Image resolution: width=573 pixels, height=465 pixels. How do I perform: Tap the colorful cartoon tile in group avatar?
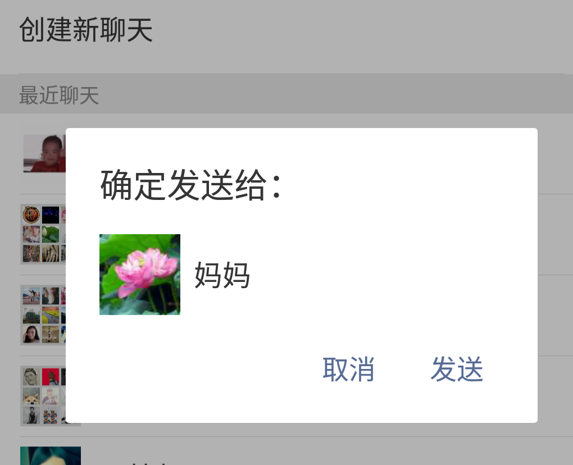coord(51,415)
